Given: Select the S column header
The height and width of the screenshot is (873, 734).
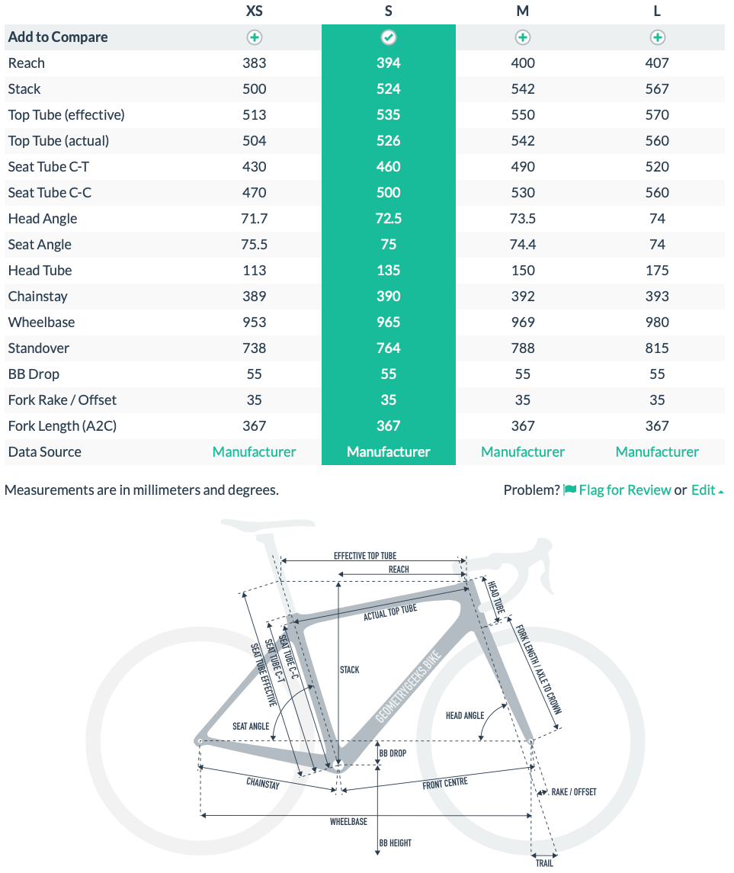Looking at the screenshot, I should coord(388,11).
